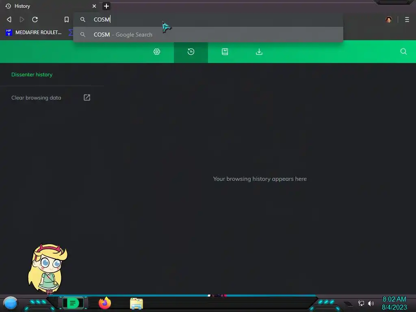
Task: Click Clear browsing data
Action: (36, 97)
